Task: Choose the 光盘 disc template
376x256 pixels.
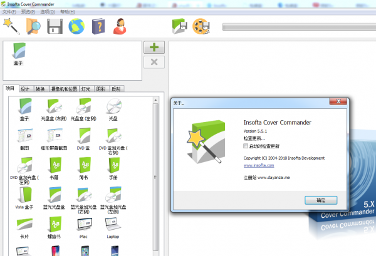Action: point(113,110)
